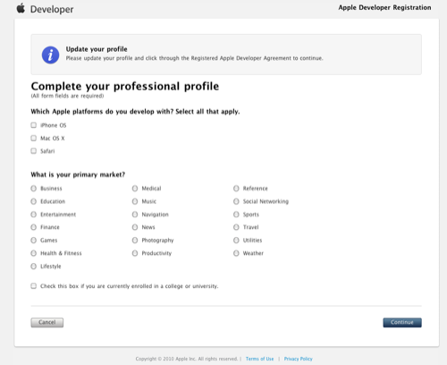Choose the Games radio button
Screen dimensions: 447x365
(34, 240)
